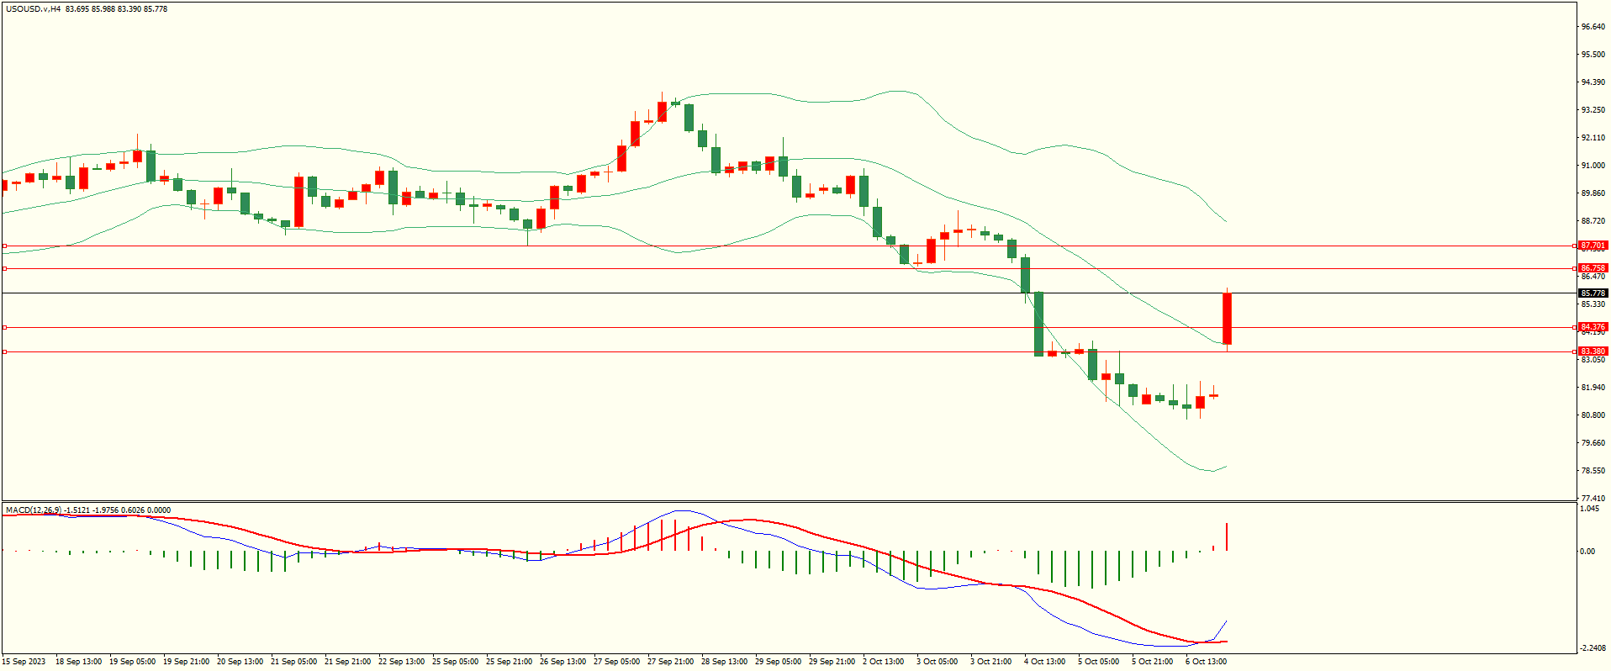Click the 0.00 level on MACD axis
1611x671 pixels.
pos(1587,552)
